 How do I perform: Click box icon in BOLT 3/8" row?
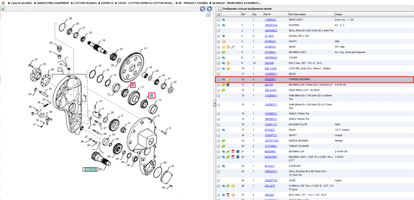(x=228, y=63)
